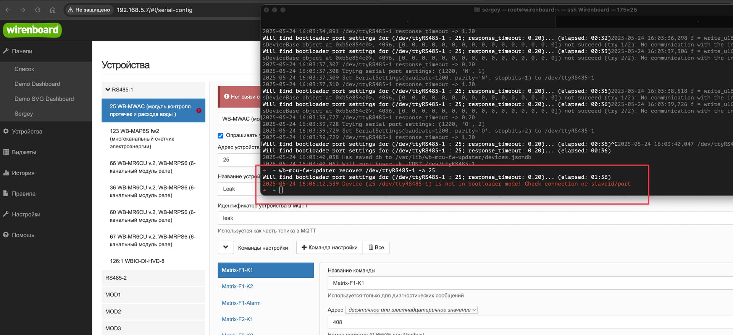The height and width of the screenshot is (335, 733).
Task: Focus the address bar showing 192.168.5.7
Action: [155, 10]
